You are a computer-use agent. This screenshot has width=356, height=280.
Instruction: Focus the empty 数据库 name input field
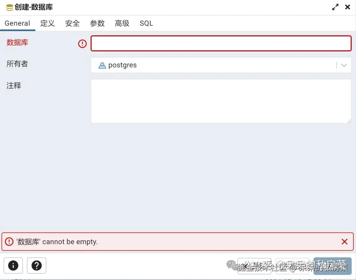pos(221,43)
